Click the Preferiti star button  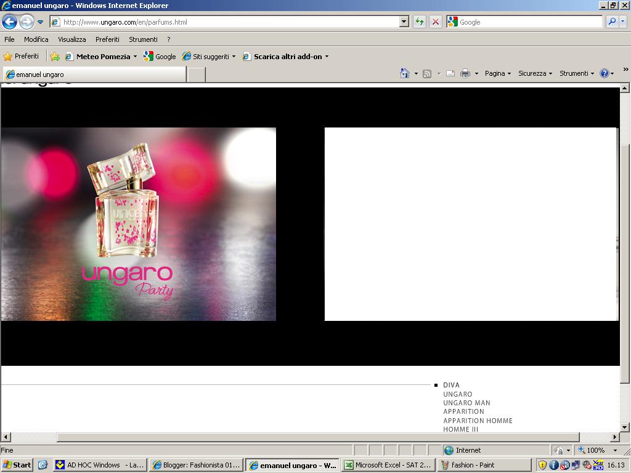(x=22, y=56)
